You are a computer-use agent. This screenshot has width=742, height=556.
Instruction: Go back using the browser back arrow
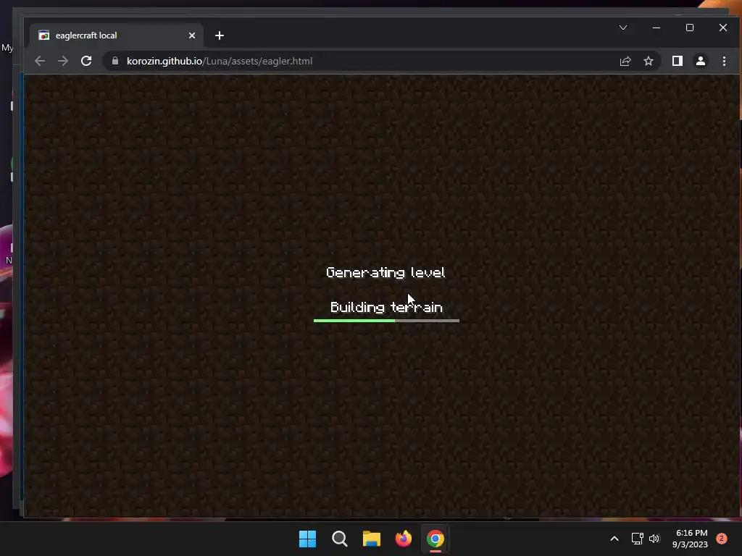coord(40,61)
